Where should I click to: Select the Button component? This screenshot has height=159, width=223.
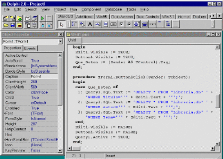pos(113,24)
